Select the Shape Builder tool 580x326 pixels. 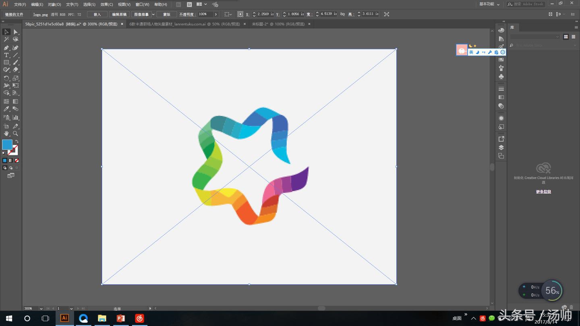tap(6, 93)
